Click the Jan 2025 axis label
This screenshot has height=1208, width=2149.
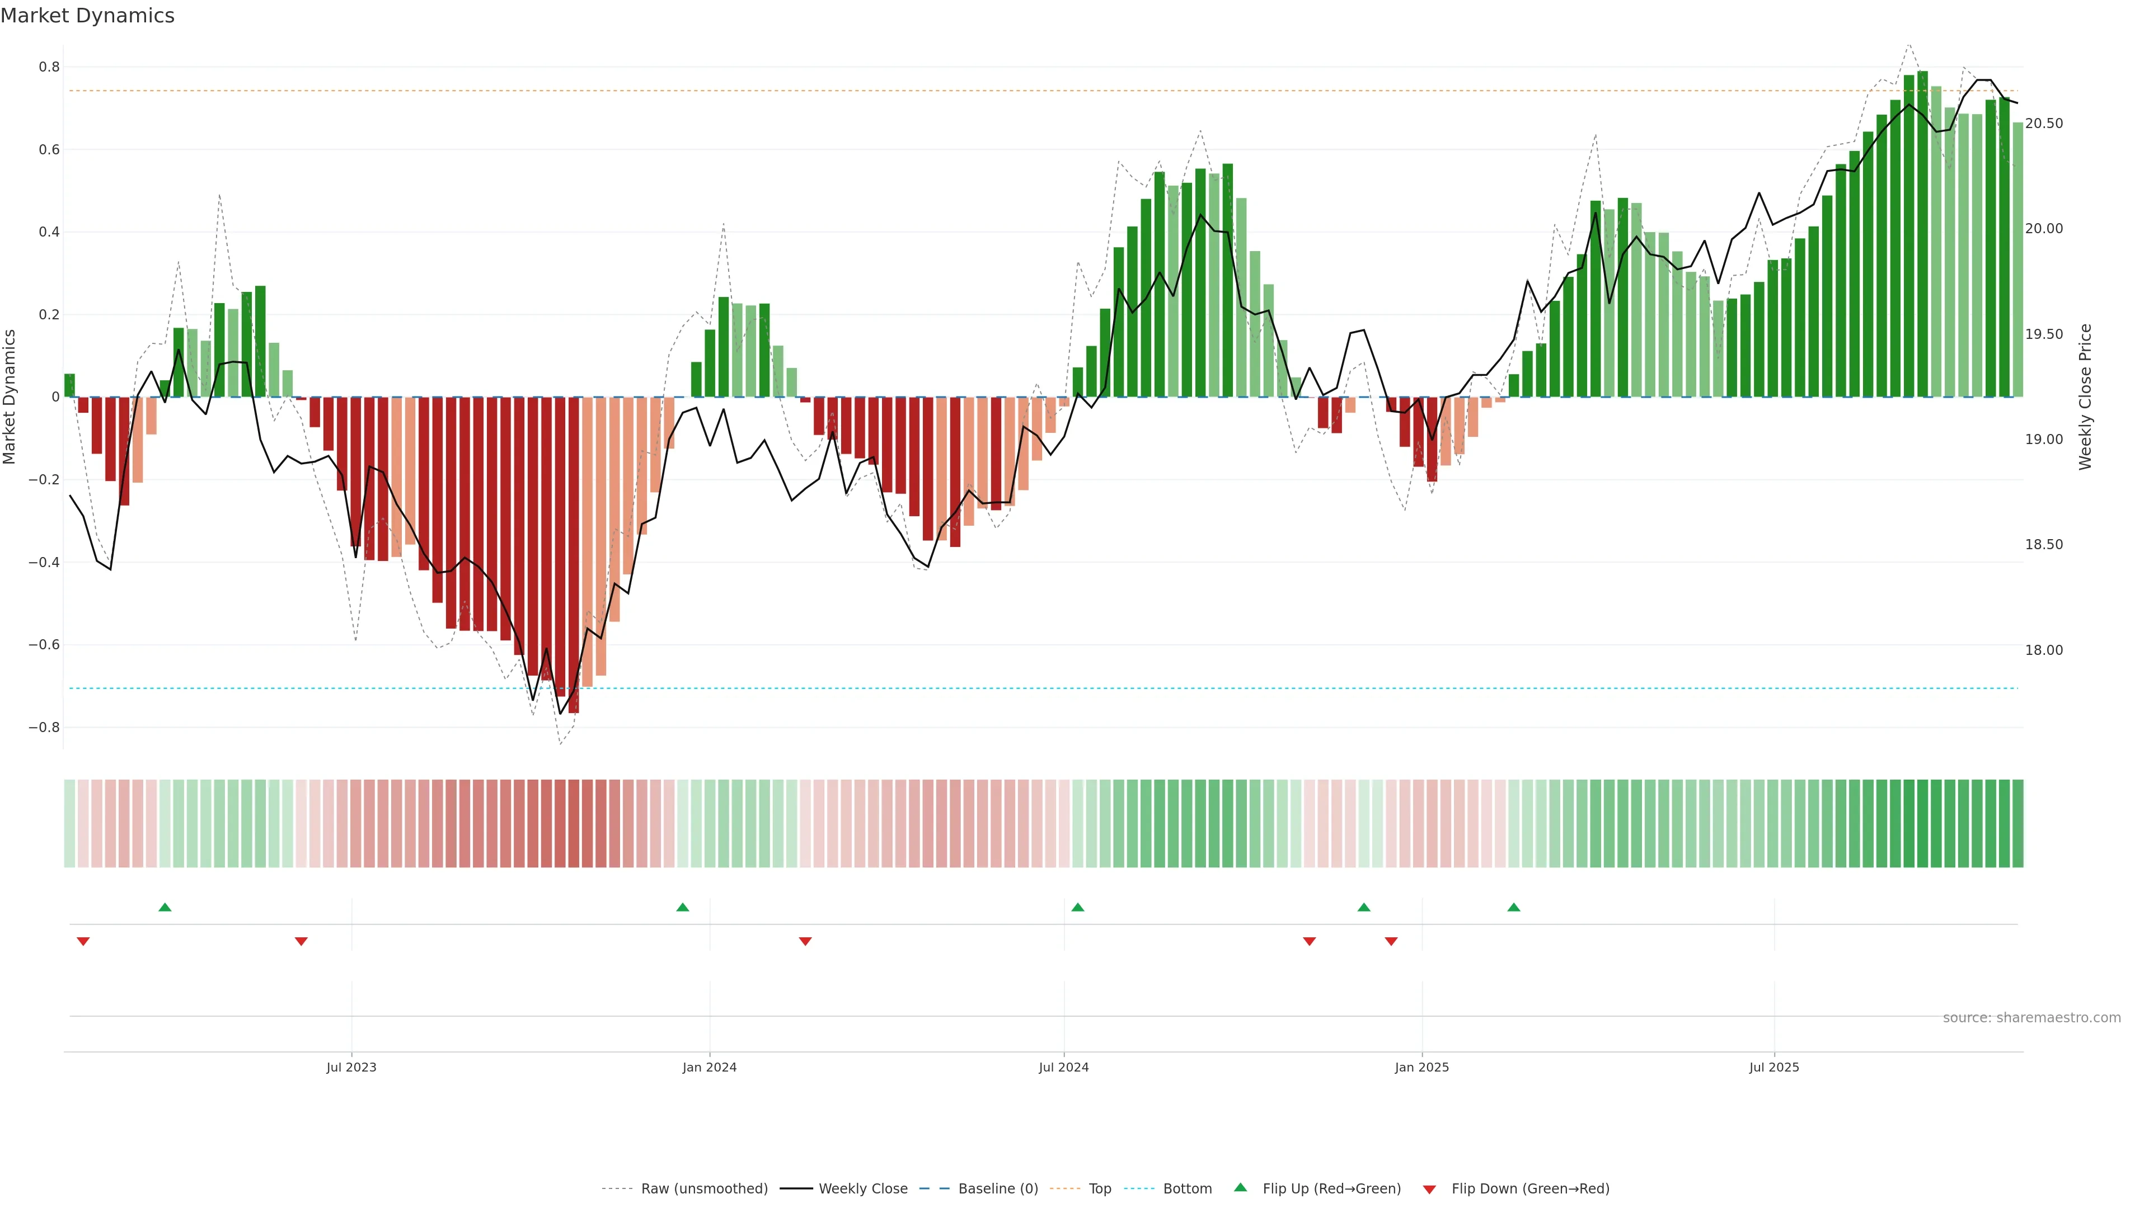click(1421, 1067)
